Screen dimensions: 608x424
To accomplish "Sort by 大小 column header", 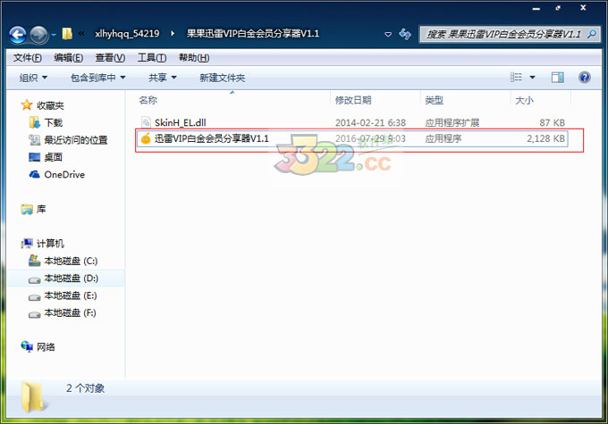I will pos(524,100).
